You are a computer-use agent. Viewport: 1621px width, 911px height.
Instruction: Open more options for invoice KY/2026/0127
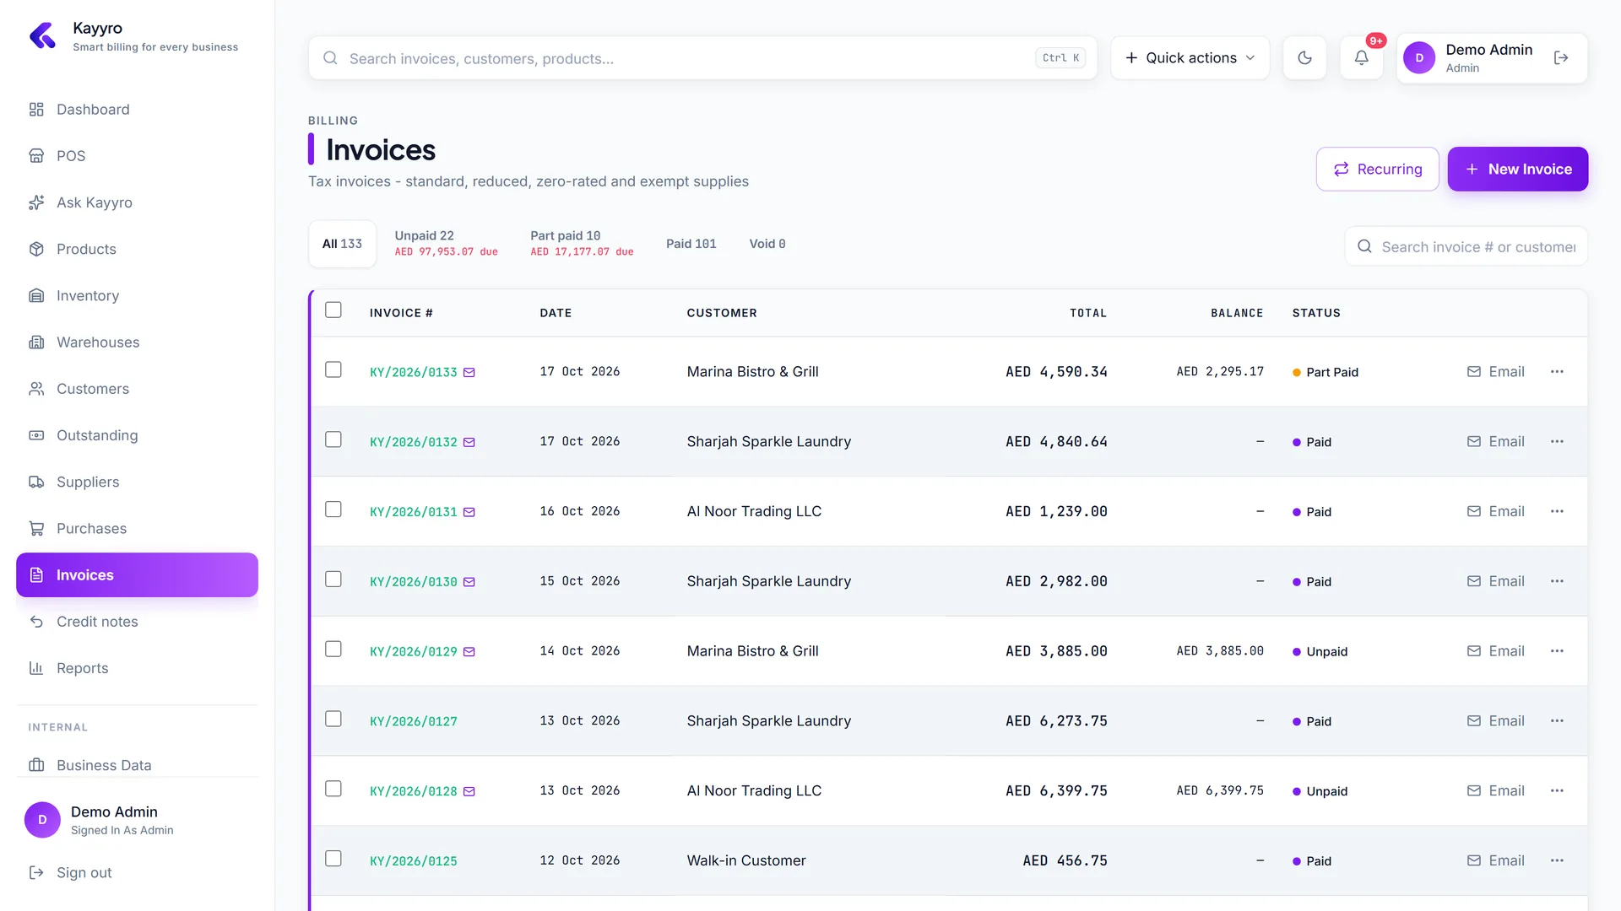tap(1557, 721)
